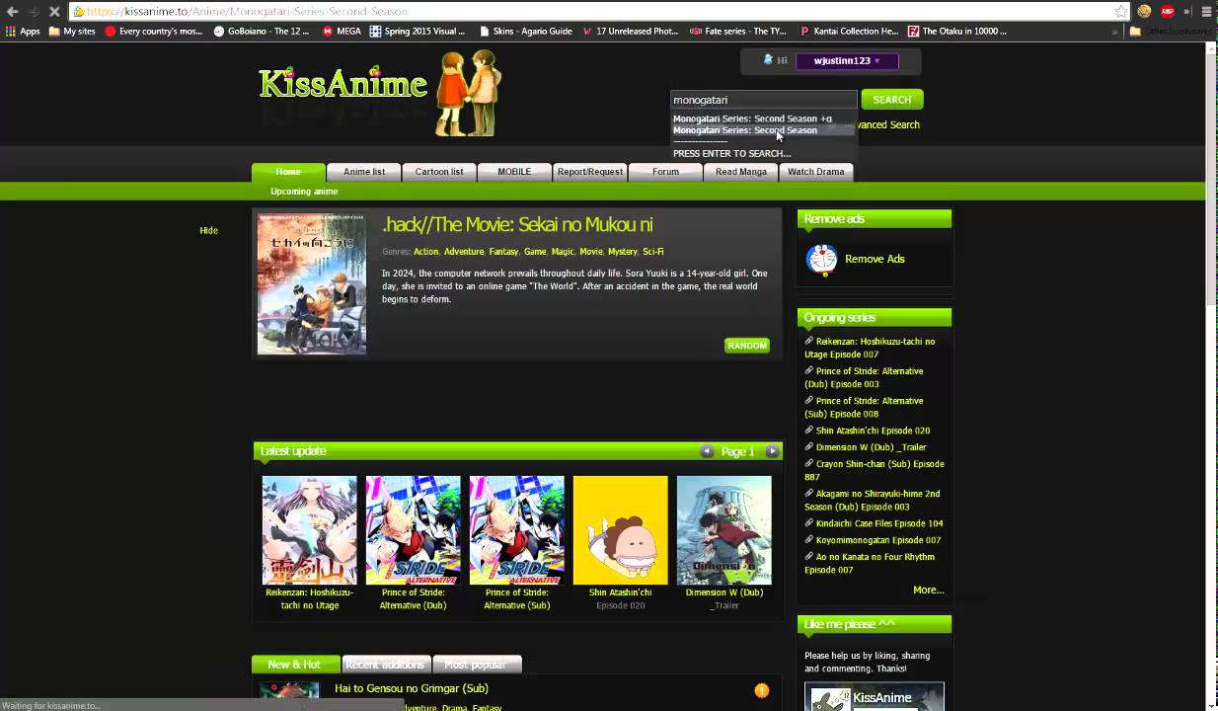Open Shin Atashin'chi Episode 020 ongoing link

(x=873, y=431)
